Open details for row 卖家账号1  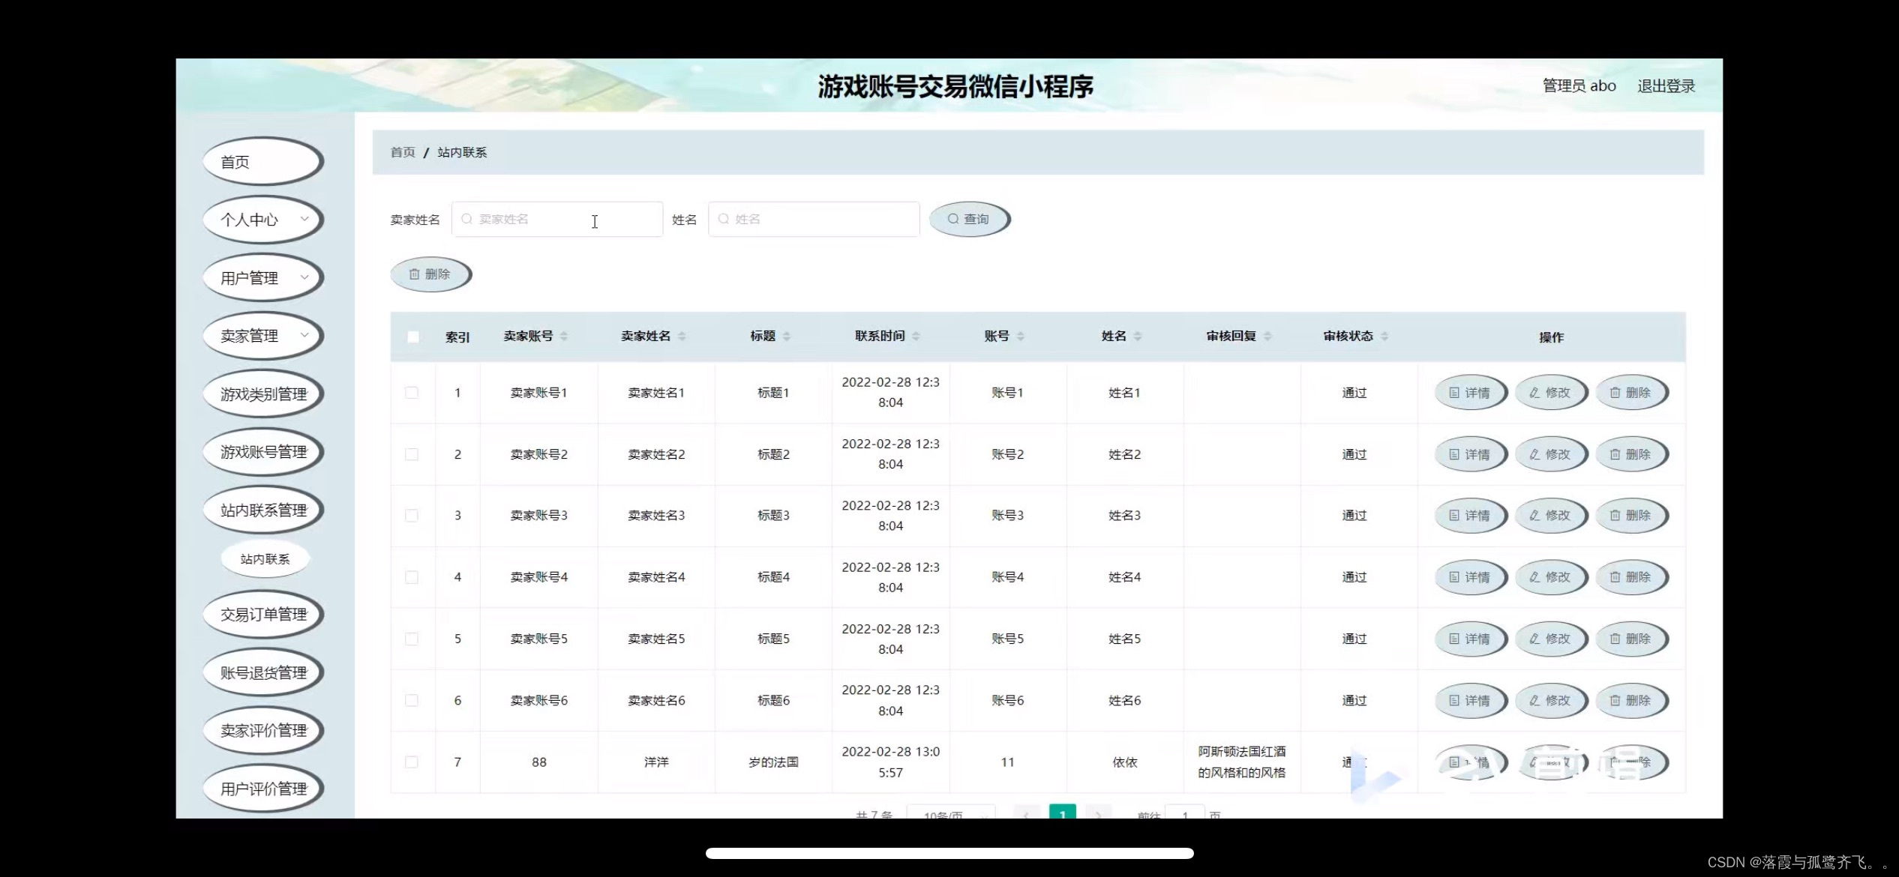coord(1470,393)
